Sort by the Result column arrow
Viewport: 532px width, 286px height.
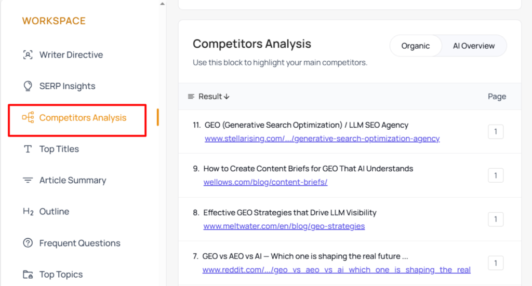coord(227,97)
